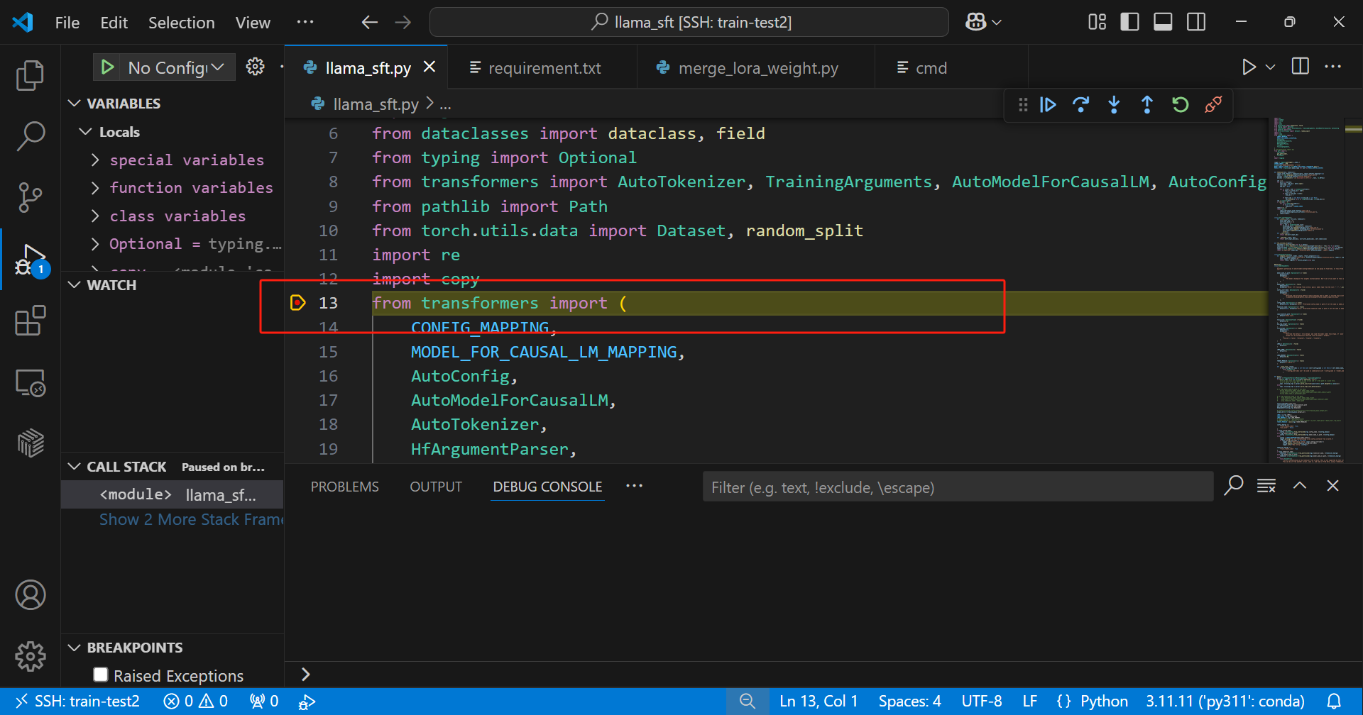Click the Restart debug session icon
The width and height of the screenshot is (1363, 715).
point(1180,105)
